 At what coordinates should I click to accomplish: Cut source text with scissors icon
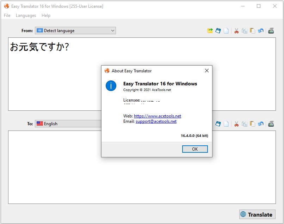(236, 31)
